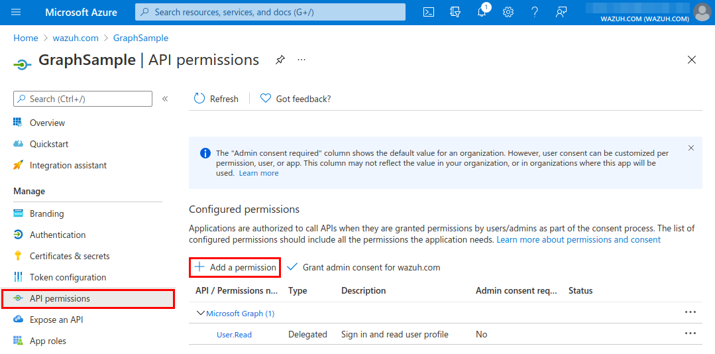This screenshot has width=715, height=354.
Task: Click the Integration assistant rocket icon
Action: (19, 165)
